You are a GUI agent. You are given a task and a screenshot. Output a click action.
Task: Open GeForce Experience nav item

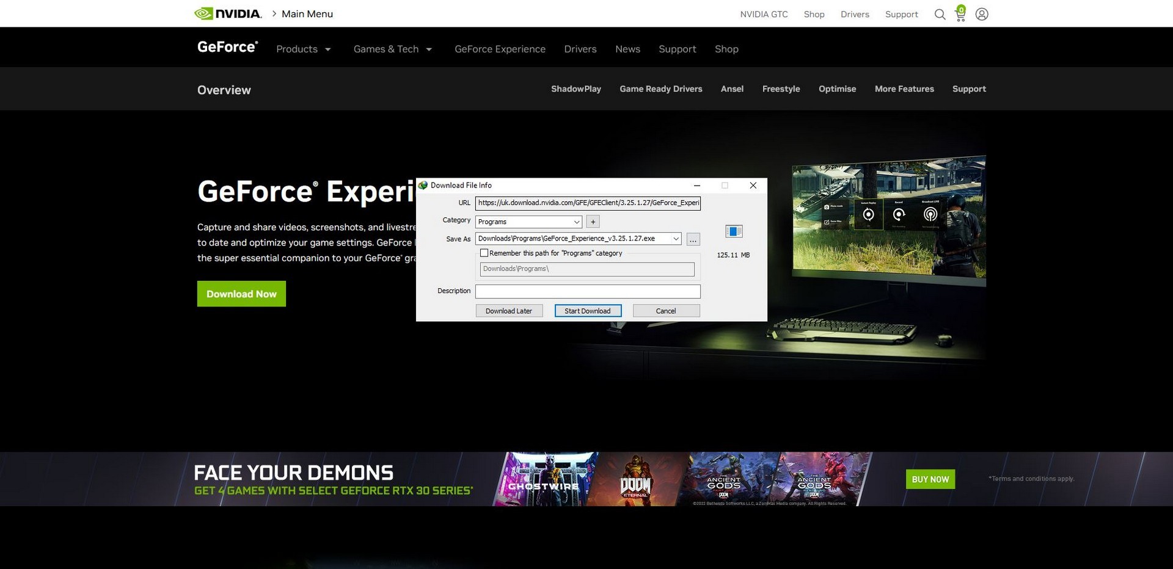[x=500, y=49]
